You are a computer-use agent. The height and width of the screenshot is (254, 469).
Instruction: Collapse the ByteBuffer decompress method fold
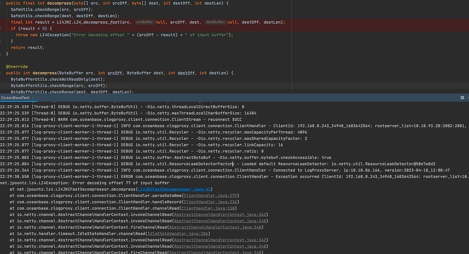(2, 73)
